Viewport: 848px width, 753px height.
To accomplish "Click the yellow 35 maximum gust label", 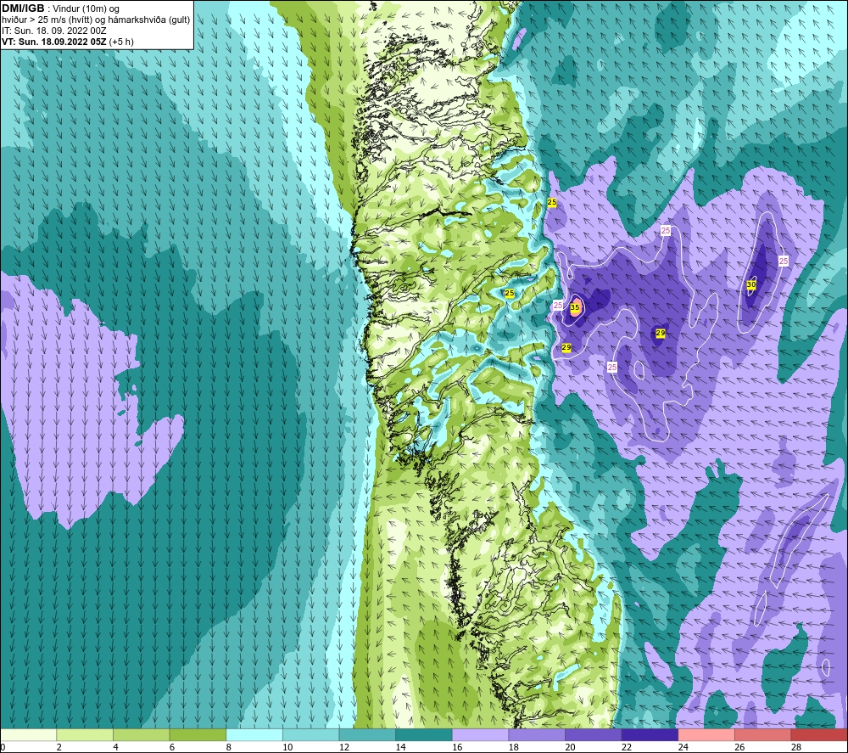I will coord(575,307).
